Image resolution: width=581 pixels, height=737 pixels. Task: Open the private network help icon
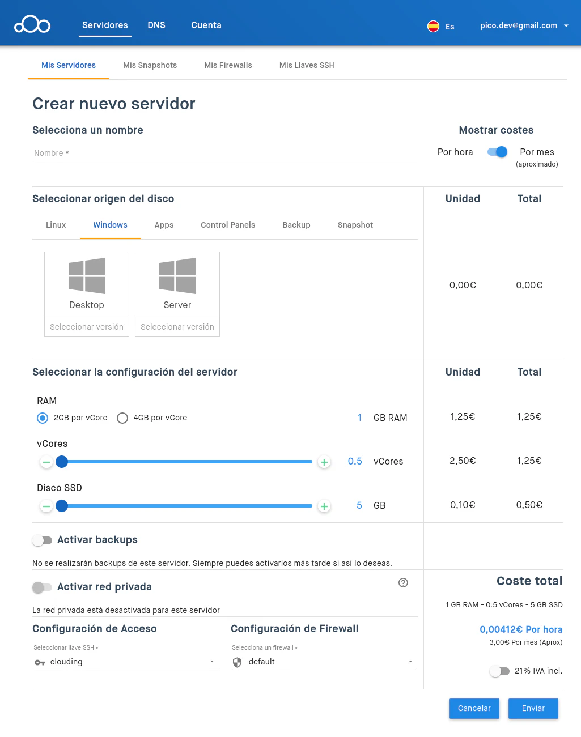coord(403,583)
